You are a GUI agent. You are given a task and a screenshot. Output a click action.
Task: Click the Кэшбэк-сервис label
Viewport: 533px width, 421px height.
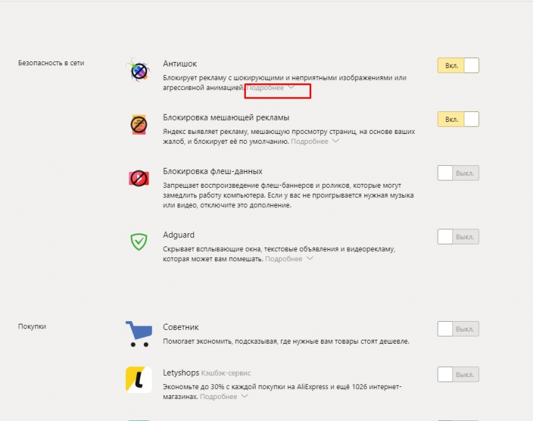coord(226,373)
